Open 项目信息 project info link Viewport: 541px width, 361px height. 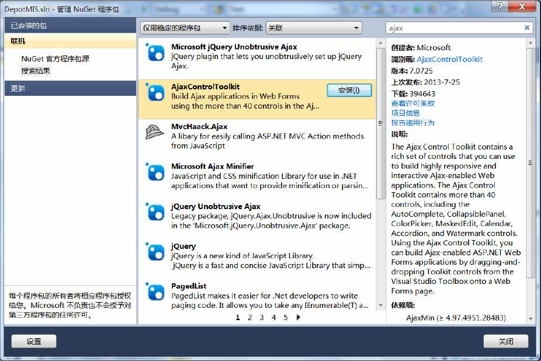(x=405, y=113)
